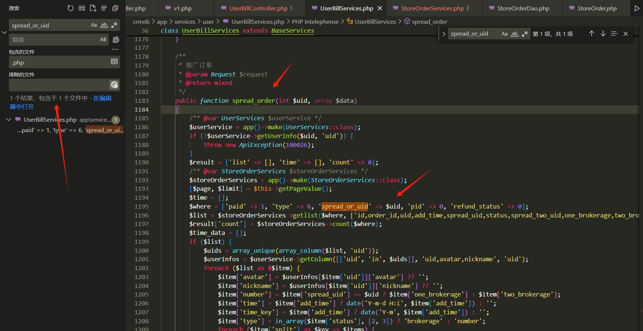Click line number 1183 in gutter
643x331 pixels.
click(x=141, y=101)
